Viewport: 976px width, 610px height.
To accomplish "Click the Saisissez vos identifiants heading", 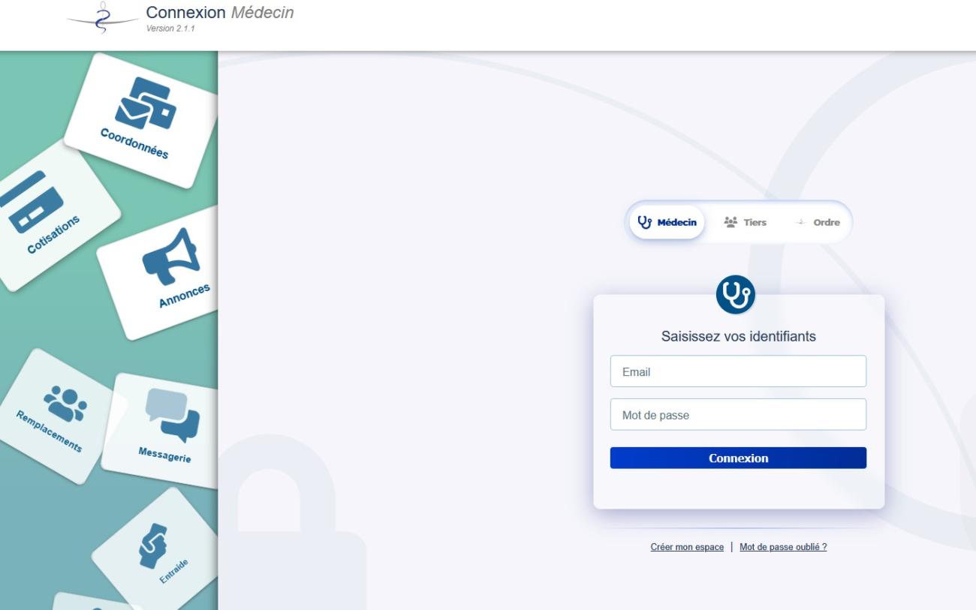I will 738,337.
